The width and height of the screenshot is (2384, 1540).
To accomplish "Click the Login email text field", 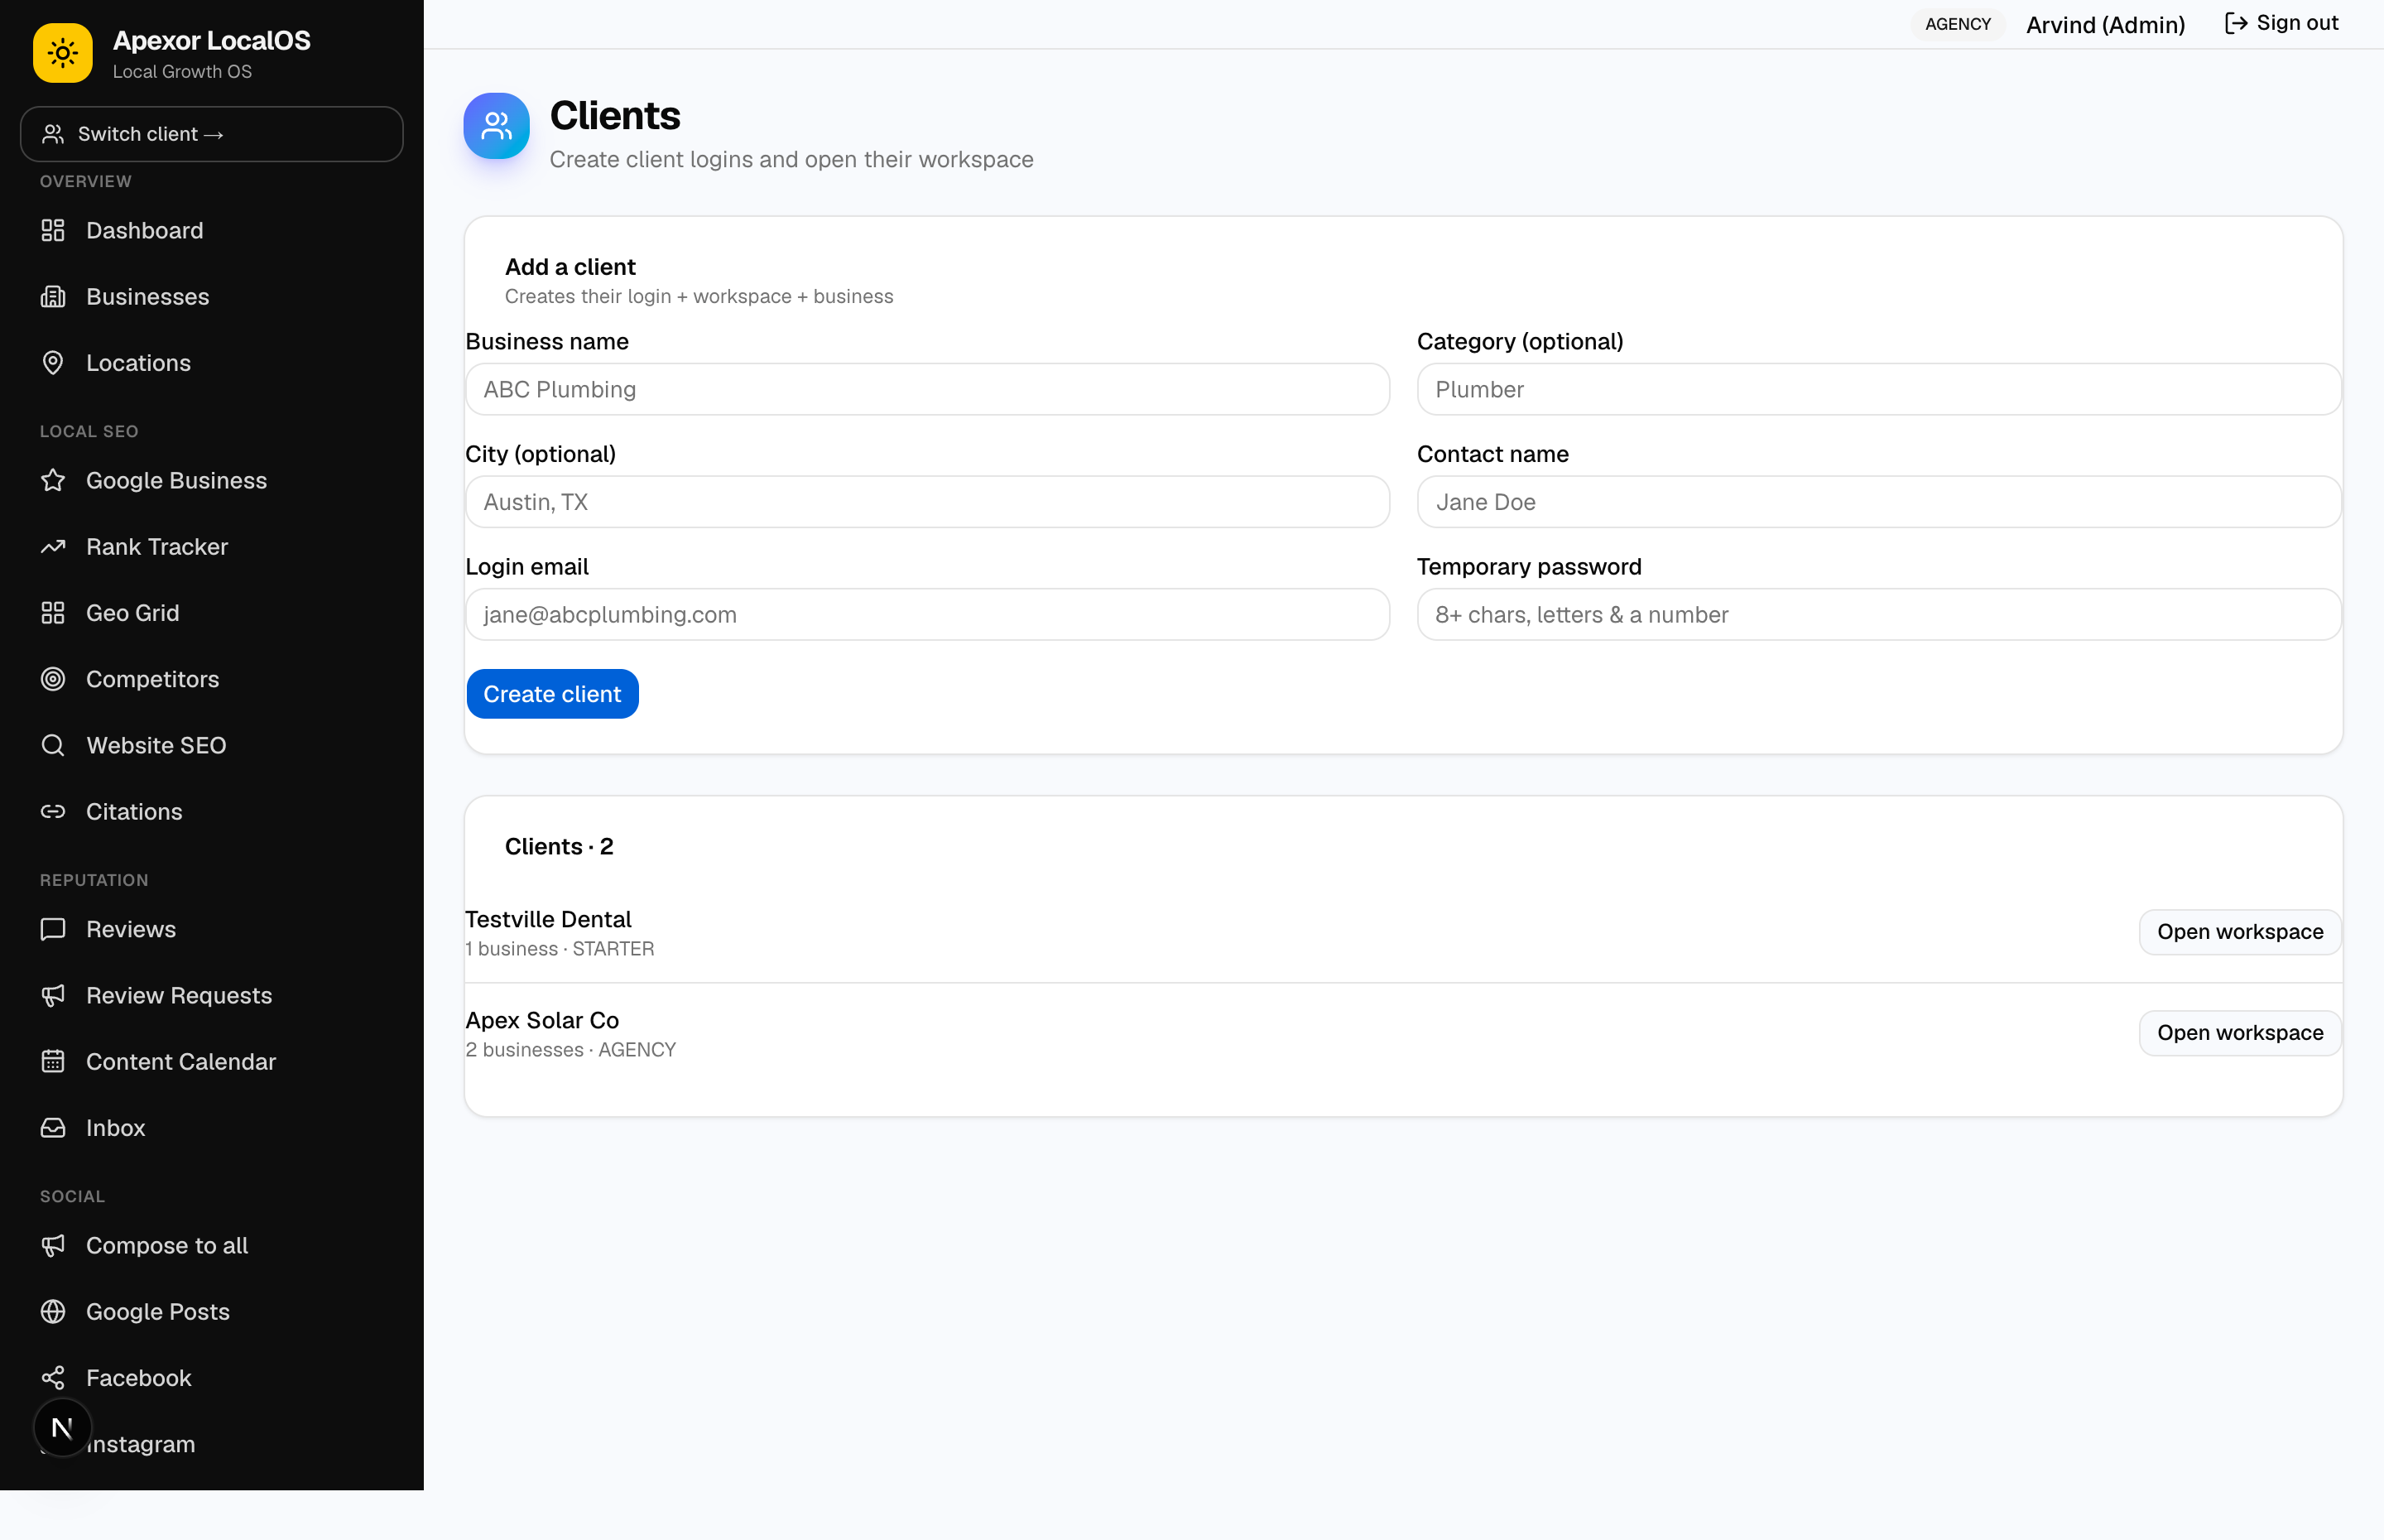I will 926,615.
